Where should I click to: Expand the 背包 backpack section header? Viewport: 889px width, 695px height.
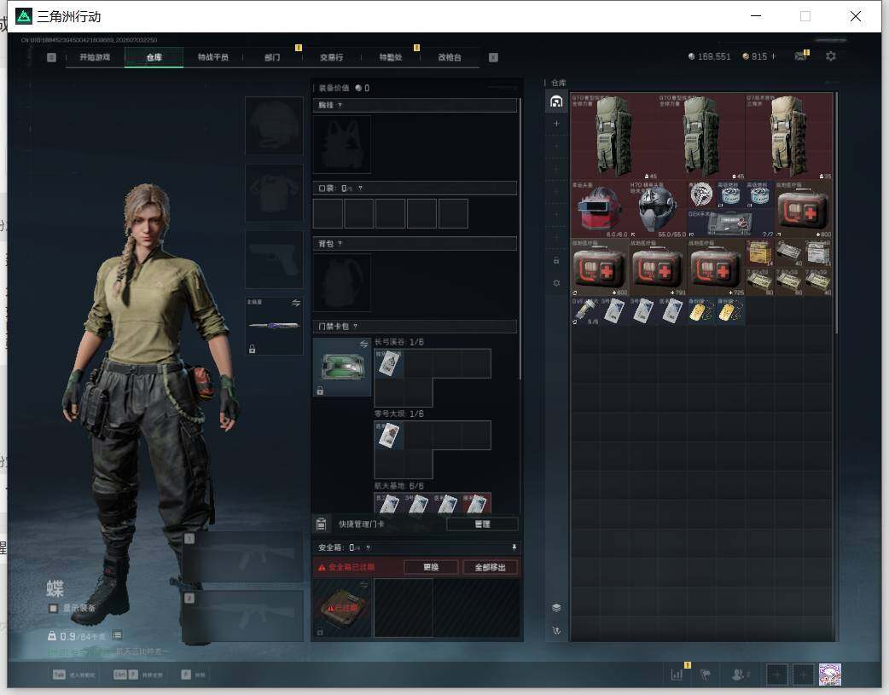click(415, 243)
